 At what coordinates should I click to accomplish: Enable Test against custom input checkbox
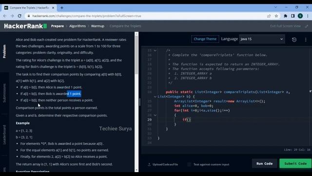(189, 164)
